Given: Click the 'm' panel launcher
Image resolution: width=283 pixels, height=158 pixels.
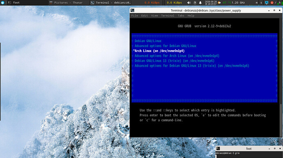Looking at the screenshot, I should point(257,2).
